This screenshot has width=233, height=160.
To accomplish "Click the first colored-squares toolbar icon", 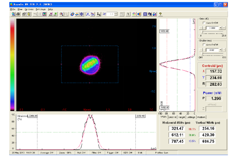I will coord(51,14).
